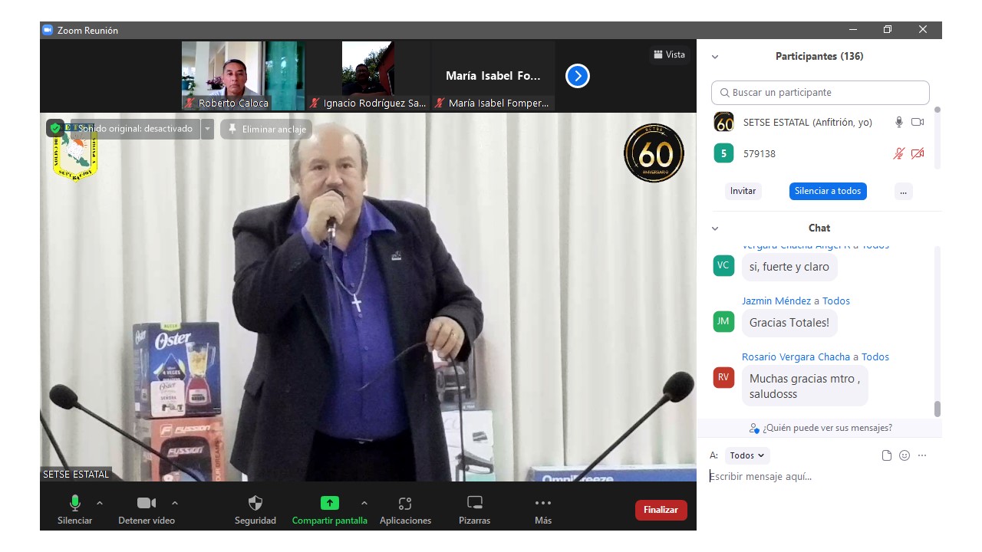Click the chat panel scrollbar

pyautogui.click(x=937, y=409)
